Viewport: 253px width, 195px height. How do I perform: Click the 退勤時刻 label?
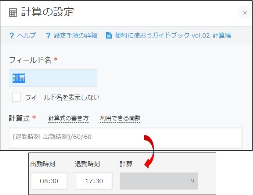[88, 164]
